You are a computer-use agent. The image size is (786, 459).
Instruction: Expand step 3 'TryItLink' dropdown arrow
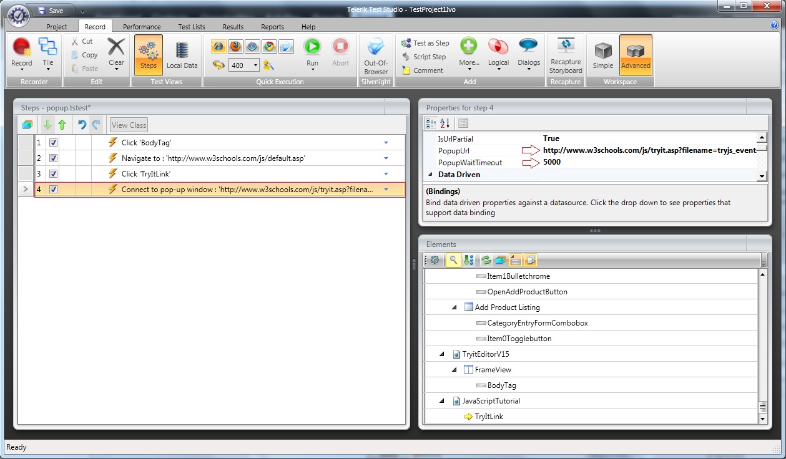pos(386,174)
